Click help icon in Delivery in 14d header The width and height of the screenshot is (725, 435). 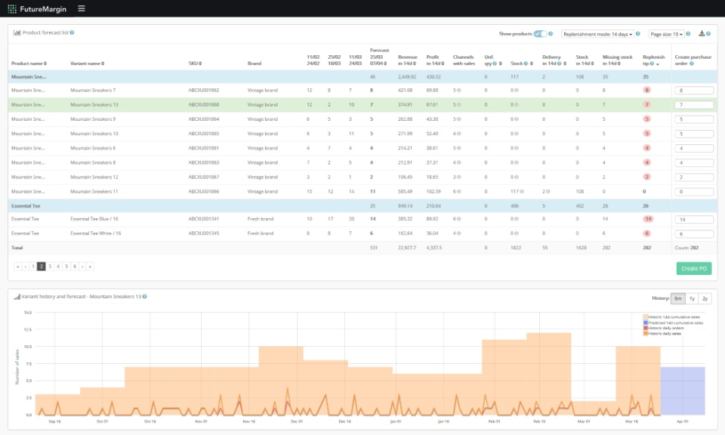[x=559, y=63]
